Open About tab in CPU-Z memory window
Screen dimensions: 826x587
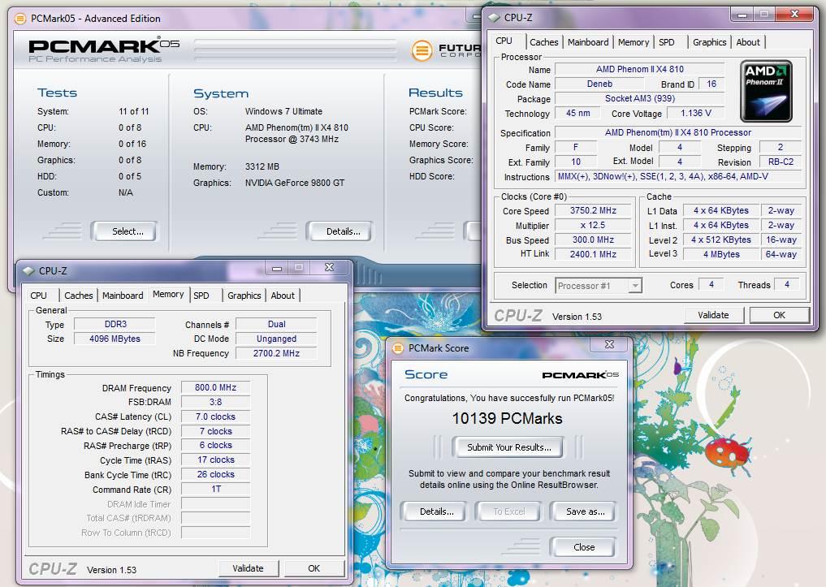[283, 296]
